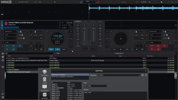The width and height of the screenshot is (178, 100).
Task: Open the Audio settings section
Action: [x=44, y=81]
